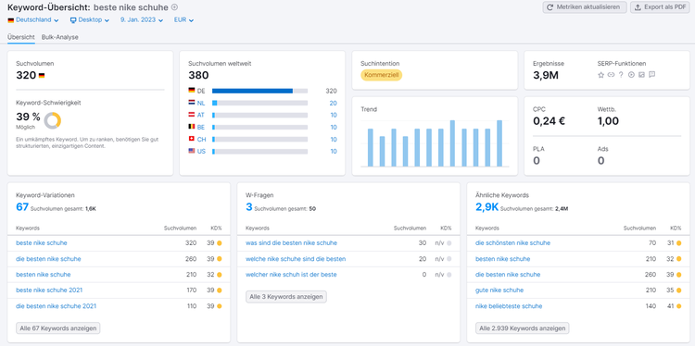This screenshot has height=346, width=695.
Task: Click Alle 3 Keywords anzeigen button
Action: (286, 297)
